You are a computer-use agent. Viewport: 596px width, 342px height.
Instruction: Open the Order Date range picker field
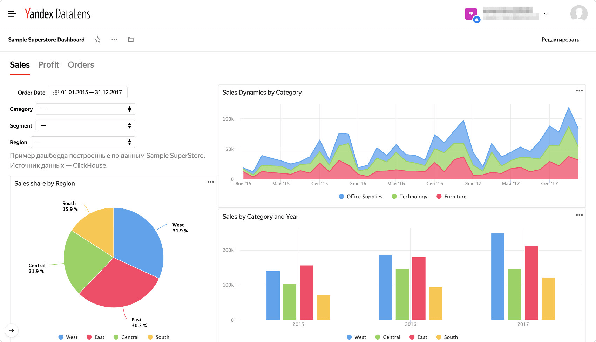pyautogui.click(x=88, y=92)
